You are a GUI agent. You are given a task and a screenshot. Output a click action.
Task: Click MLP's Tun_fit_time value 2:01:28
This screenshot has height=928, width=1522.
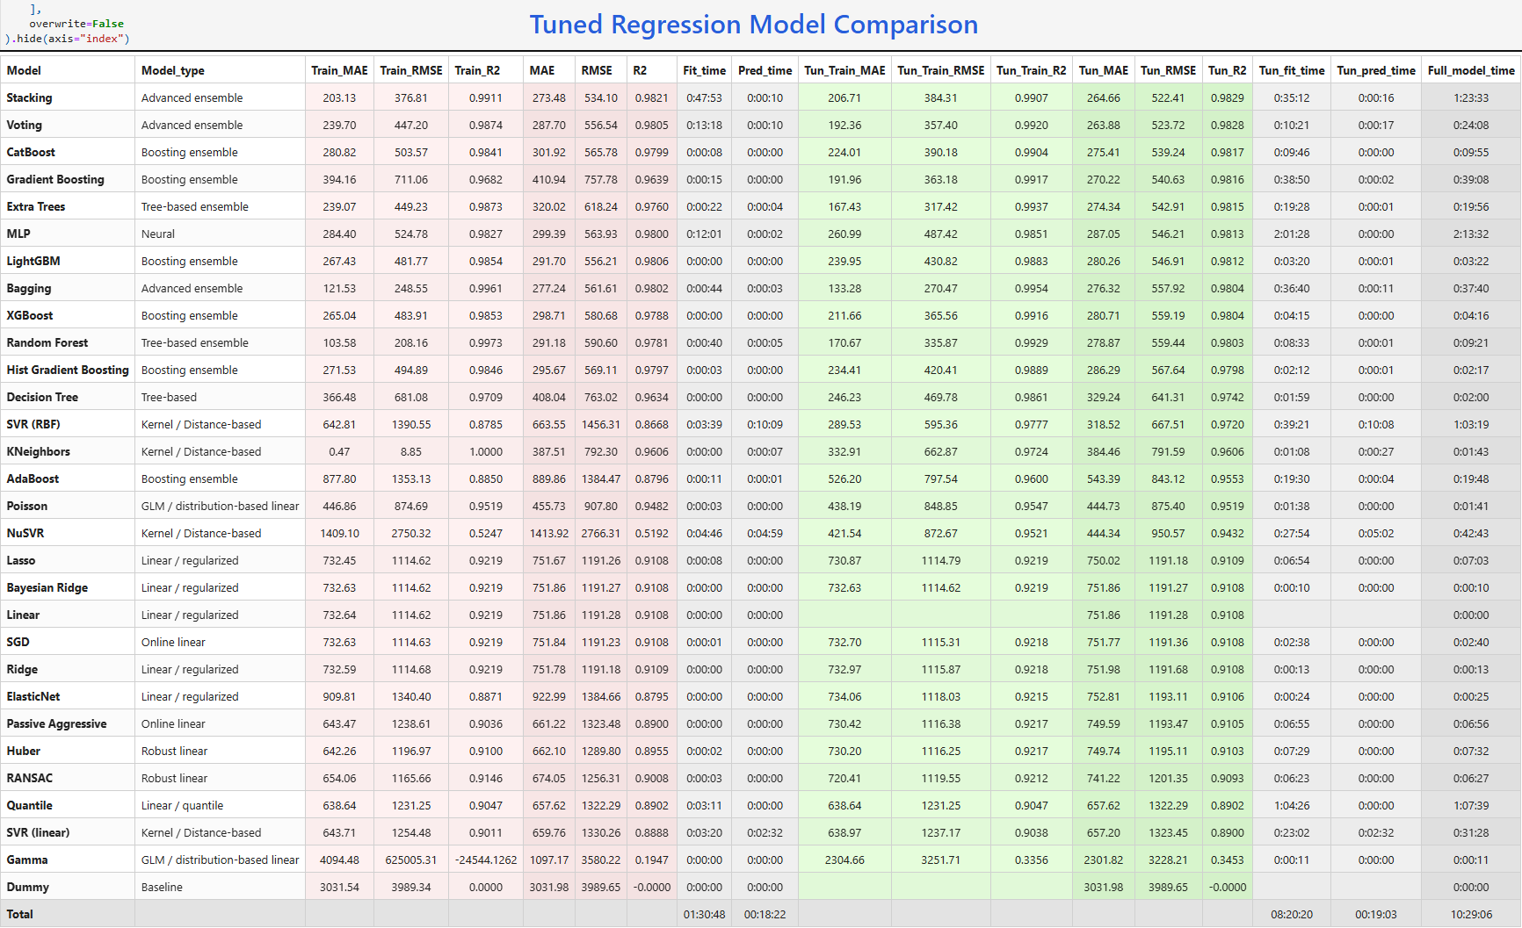point(1292,234)
